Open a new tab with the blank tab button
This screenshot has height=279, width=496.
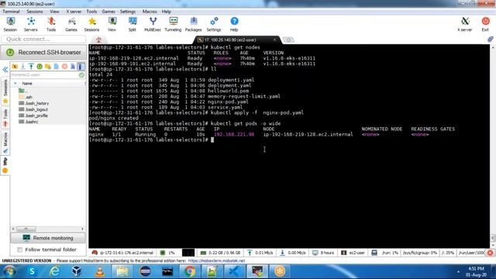tap(288, 40)
